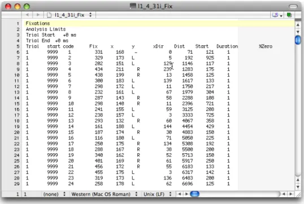Click the value "331" in line 6
The width and height of the screenshot is (304, 204).
point(99,52)
